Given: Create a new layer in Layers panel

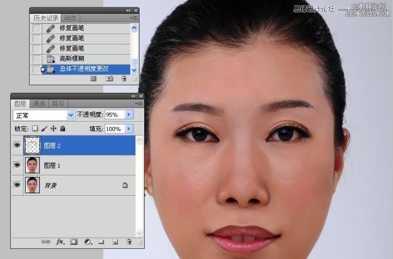Looking at the screenshot, I should coord(114,241).
